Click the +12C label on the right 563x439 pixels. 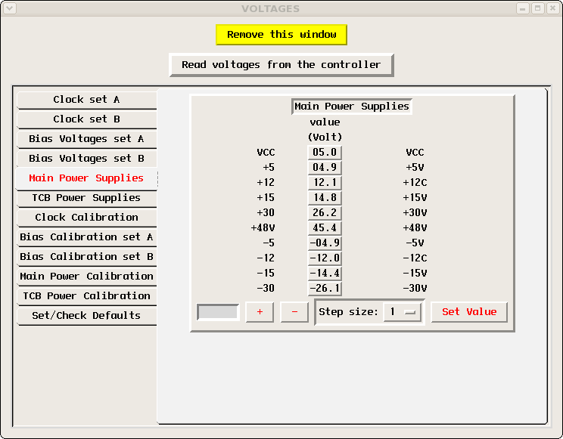click(x=415, y=183)
